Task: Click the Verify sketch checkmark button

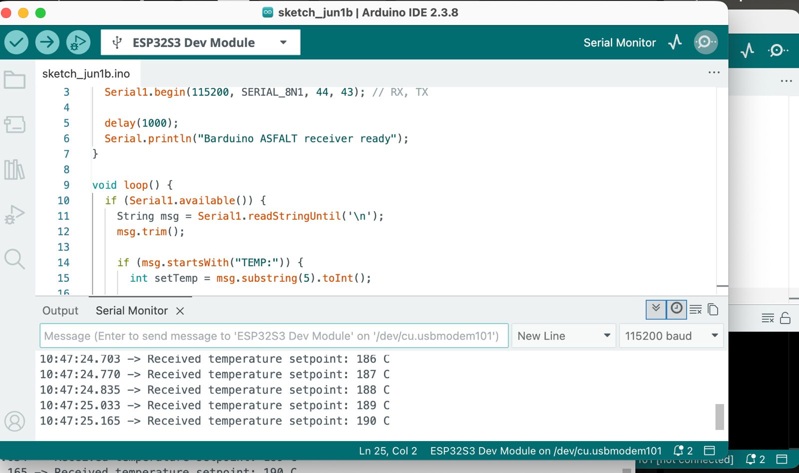Action: pos(16,42)
